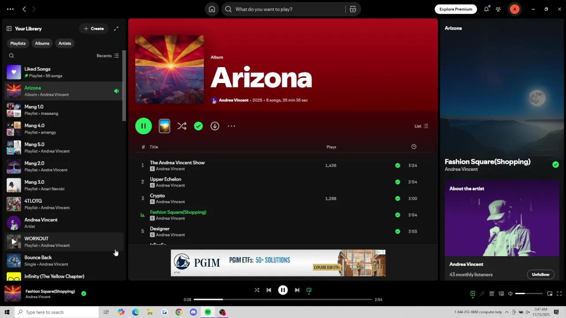Open Fashion Square(Shopping) title in player bar
Image resolution: width=566 pixels, height=318 pixels.
click(50, 291)
